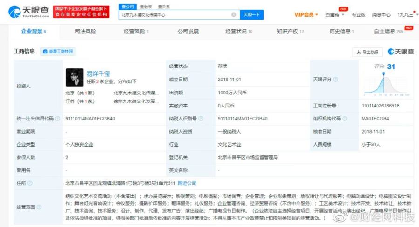The height and width of the screenshot is (227, 419).
Task: Click the 附近公司 nearby companies link
Action: coord(187,183)
